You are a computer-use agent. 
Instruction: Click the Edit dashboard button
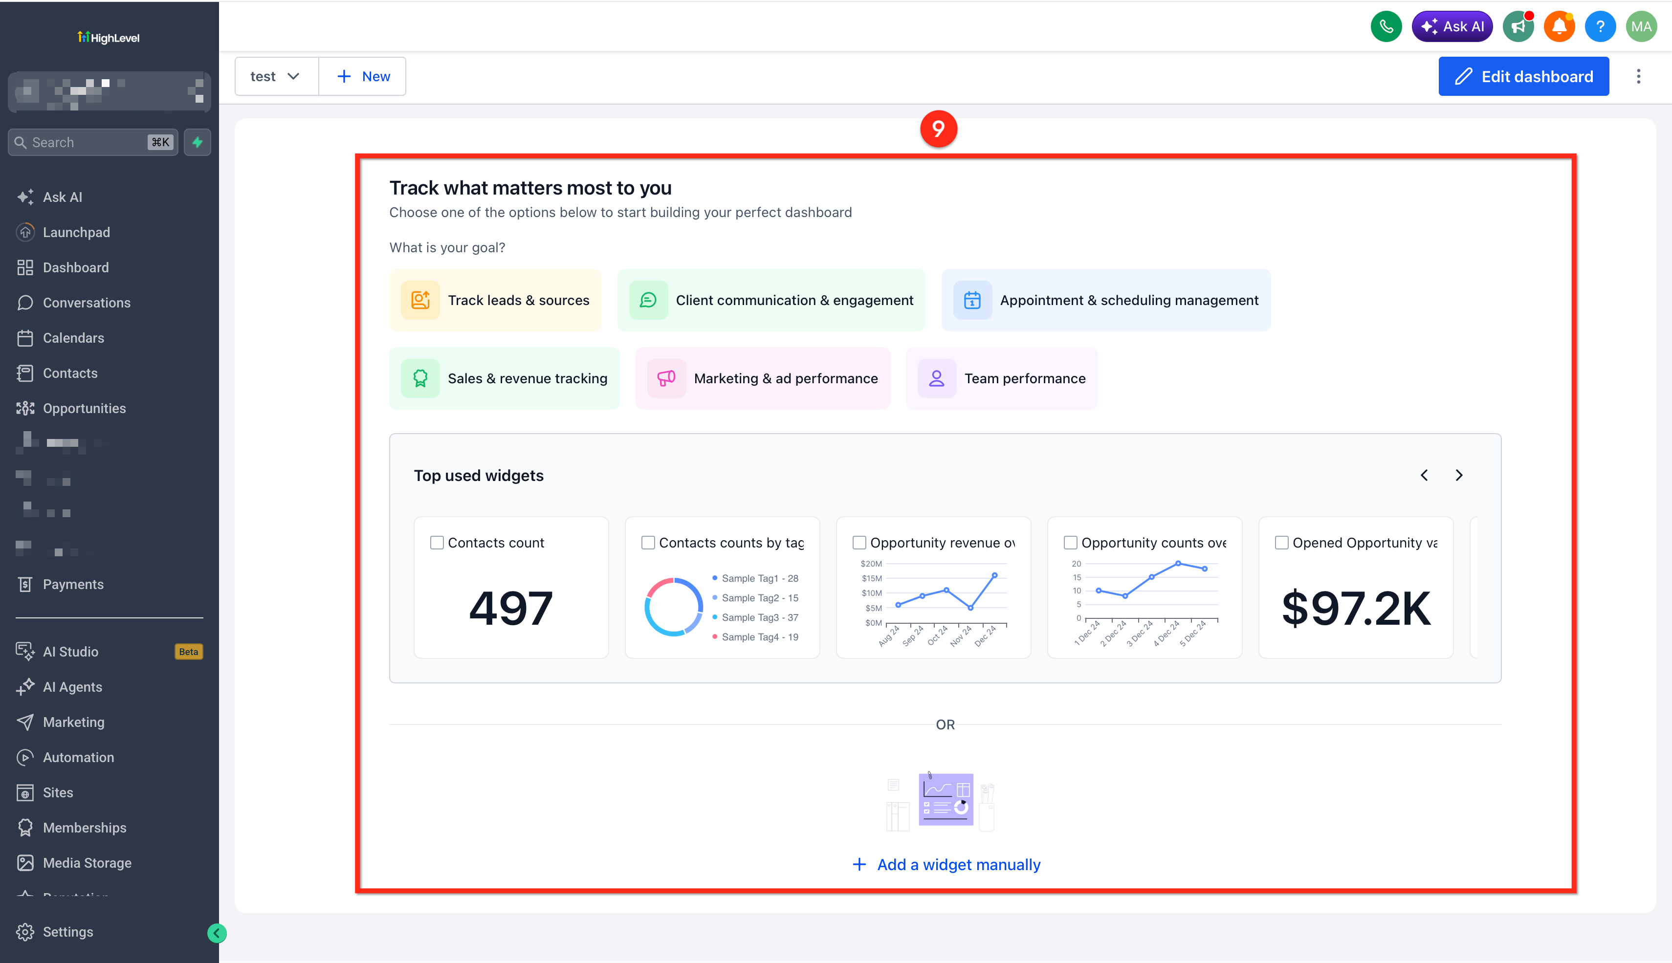[x=1523, y=77]
